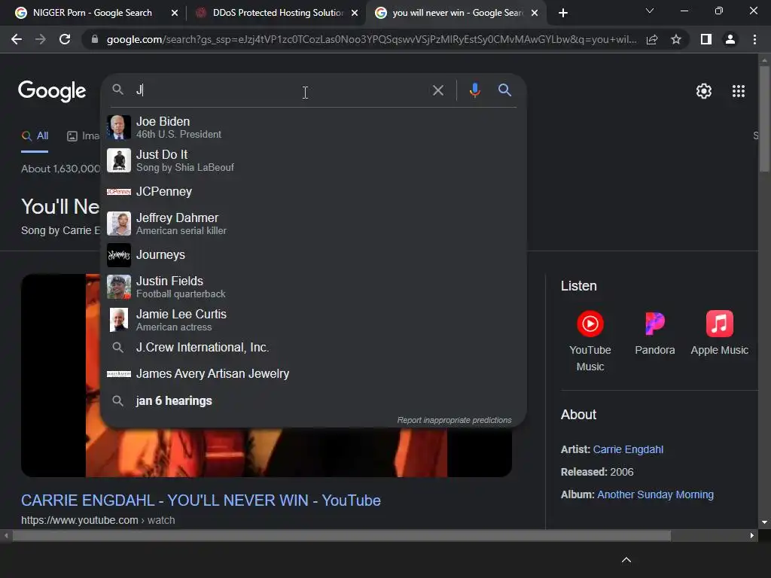
Task: Open the Google apps grid
Action: (x=738, y=91)
